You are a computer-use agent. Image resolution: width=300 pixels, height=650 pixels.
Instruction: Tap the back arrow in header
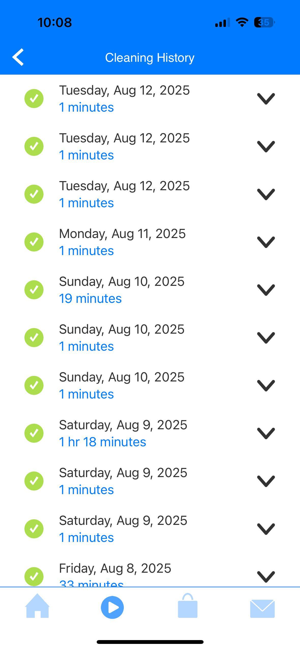pos(18,57)
